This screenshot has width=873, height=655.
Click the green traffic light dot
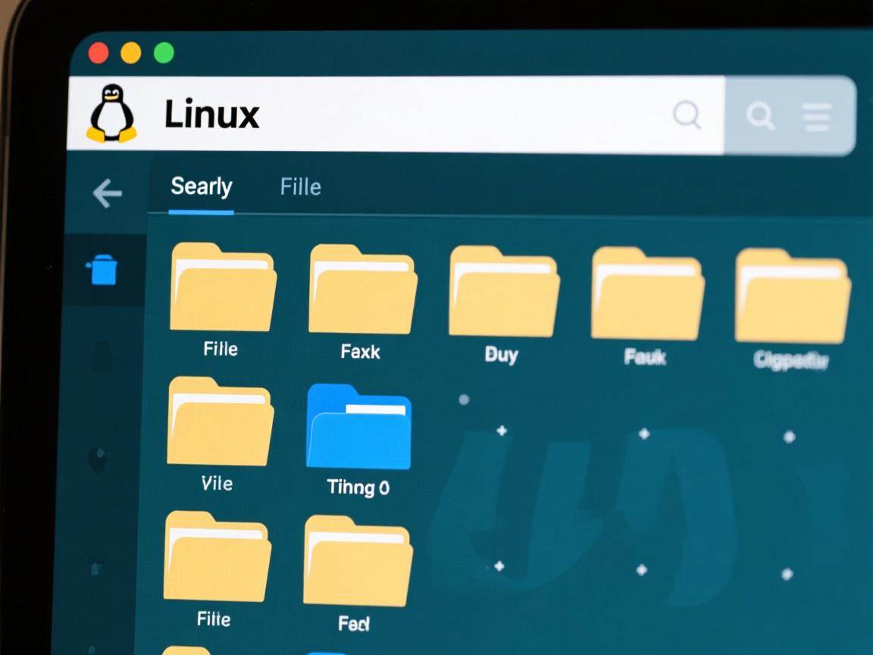tap(164, 52)
